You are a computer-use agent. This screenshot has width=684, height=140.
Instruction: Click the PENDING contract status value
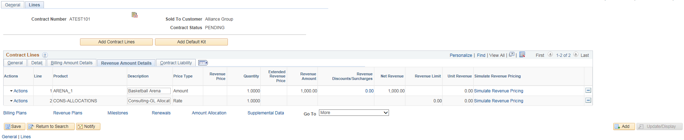pyautogui.click(x=215, y=28)
